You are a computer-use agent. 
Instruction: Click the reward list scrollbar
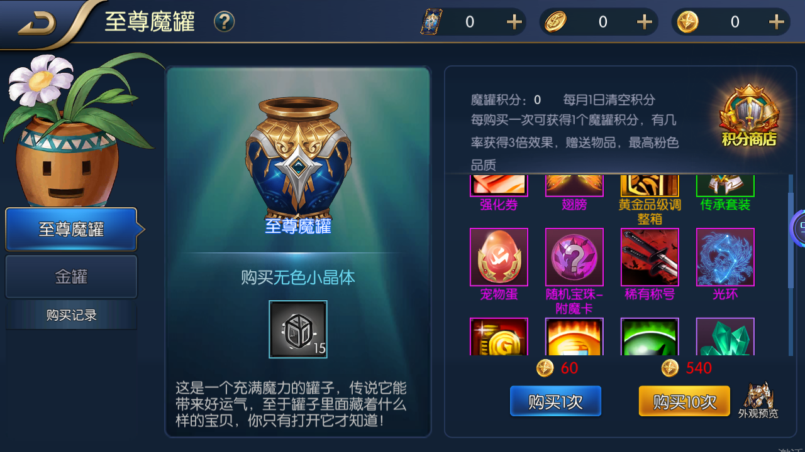791,265
